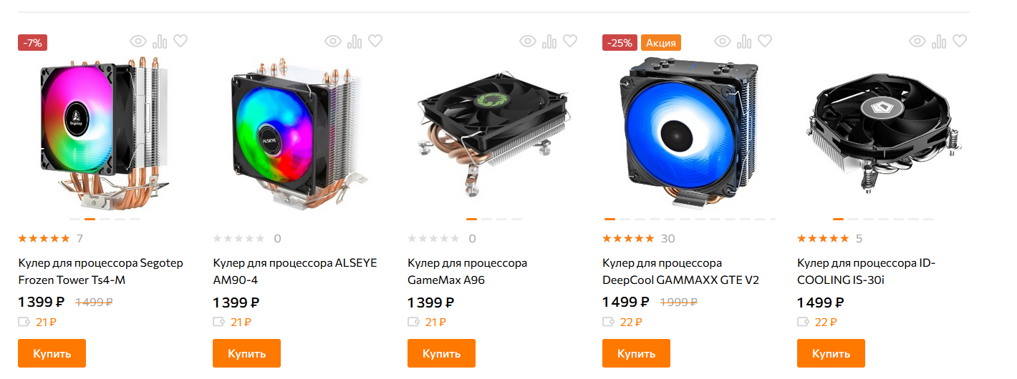This screenshot has width=1017, height=379.
Task: Select first image slider dot under Segotep
Action: tap(74, 220)
